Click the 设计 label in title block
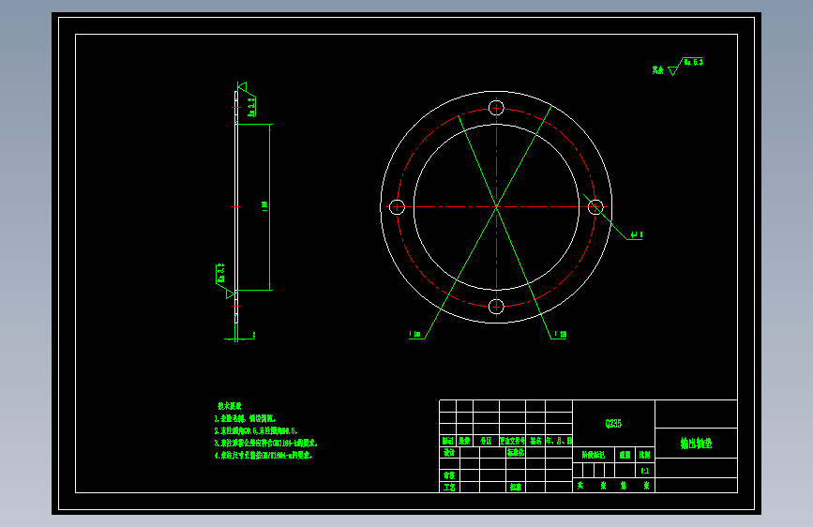This screenshot has width=813, height=527. point(449,452)
